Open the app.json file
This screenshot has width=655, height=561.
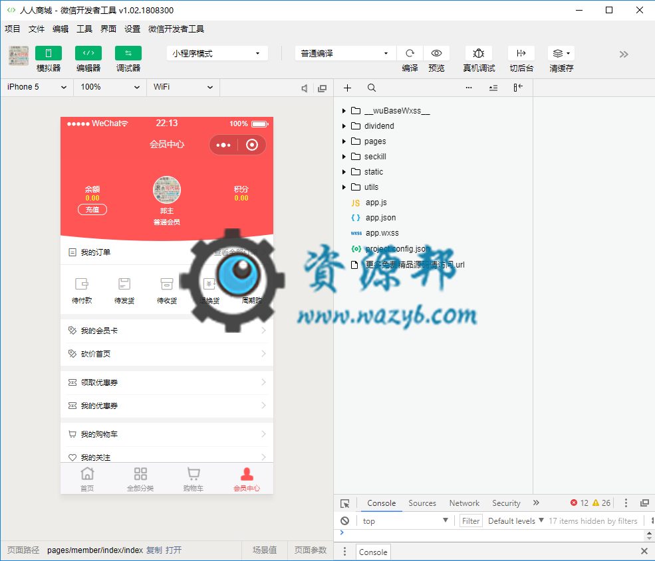(x=380, y=218)
